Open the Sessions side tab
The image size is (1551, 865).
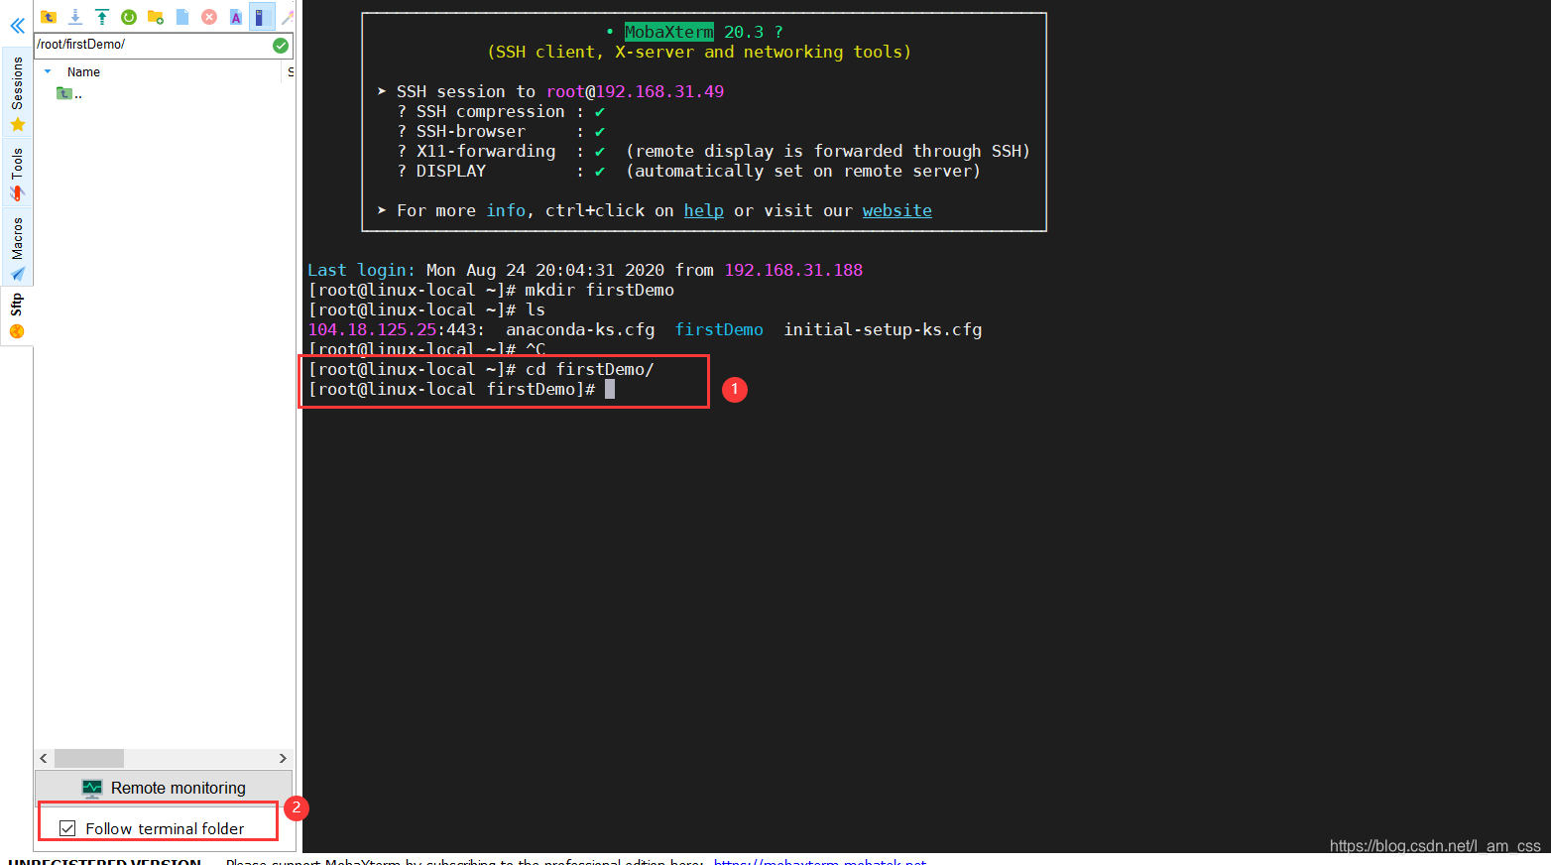coord(17,93)
